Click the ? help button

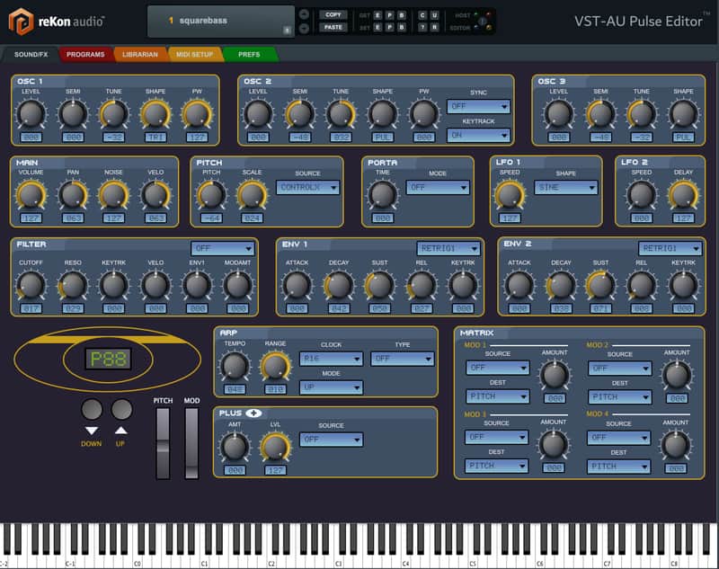tap(422, 28)
